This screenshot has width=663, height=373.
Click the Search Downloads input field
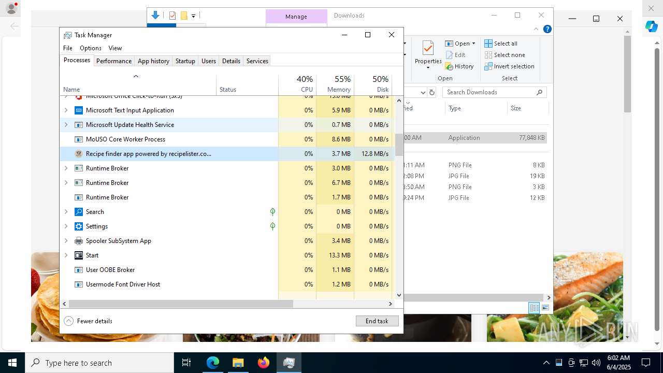[x=495, y=92]
